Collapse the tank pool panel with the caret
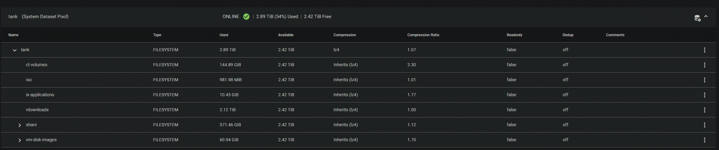 (x=706, y=16)
